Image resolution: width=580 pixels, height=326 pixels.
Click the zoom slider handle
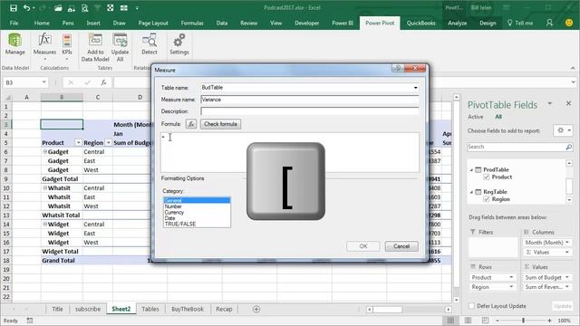524,321
